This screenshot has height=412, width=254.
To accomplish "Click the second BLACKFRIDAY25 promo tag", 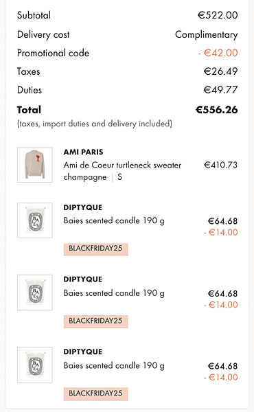I will pos(95,321).
